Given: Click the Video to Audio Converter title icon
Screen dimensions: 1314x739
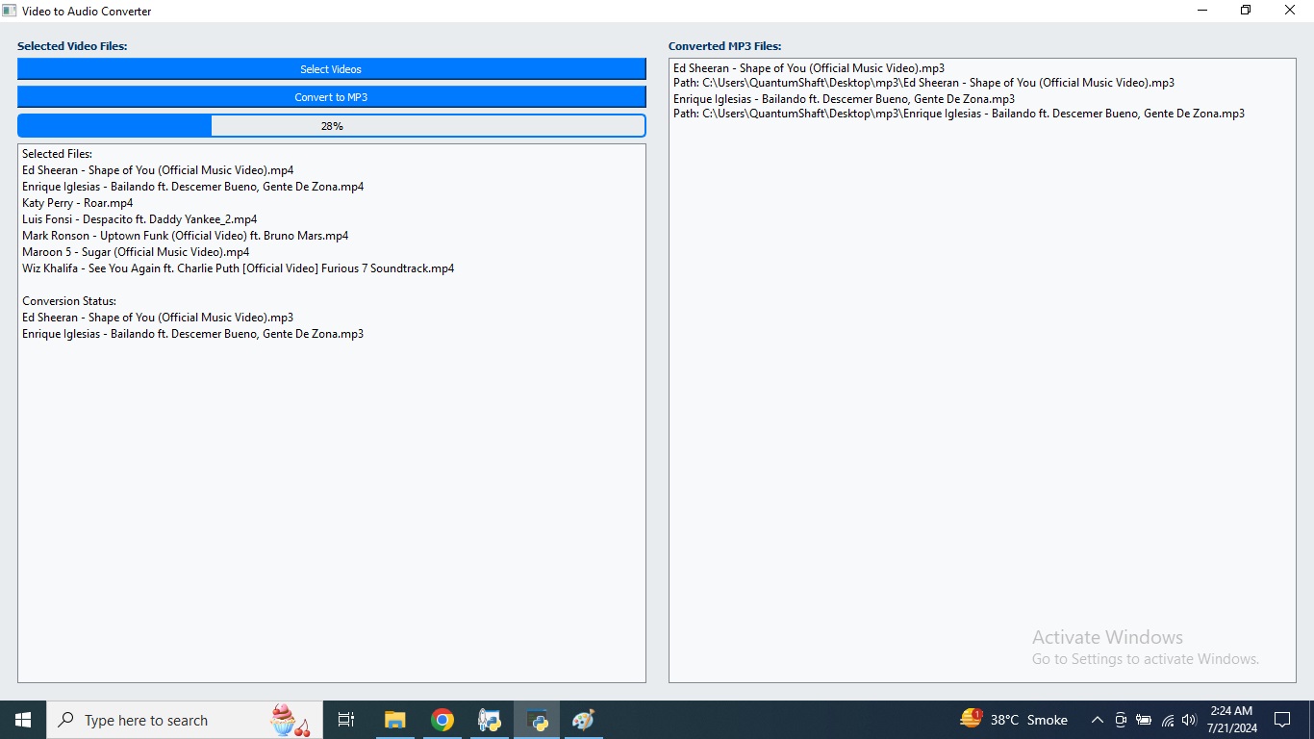Looking at the screenshot, I should tap(11, 11).
